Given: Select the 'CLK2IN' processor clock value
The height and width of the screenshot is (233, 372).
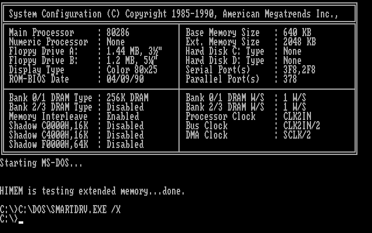Looking at the screenshot, I should point(297,116).
